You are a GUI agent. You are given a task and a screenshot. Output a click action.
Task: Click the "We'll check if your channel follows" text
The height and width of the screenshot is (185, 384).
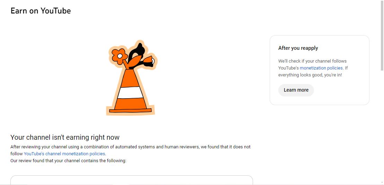(313, 61)
